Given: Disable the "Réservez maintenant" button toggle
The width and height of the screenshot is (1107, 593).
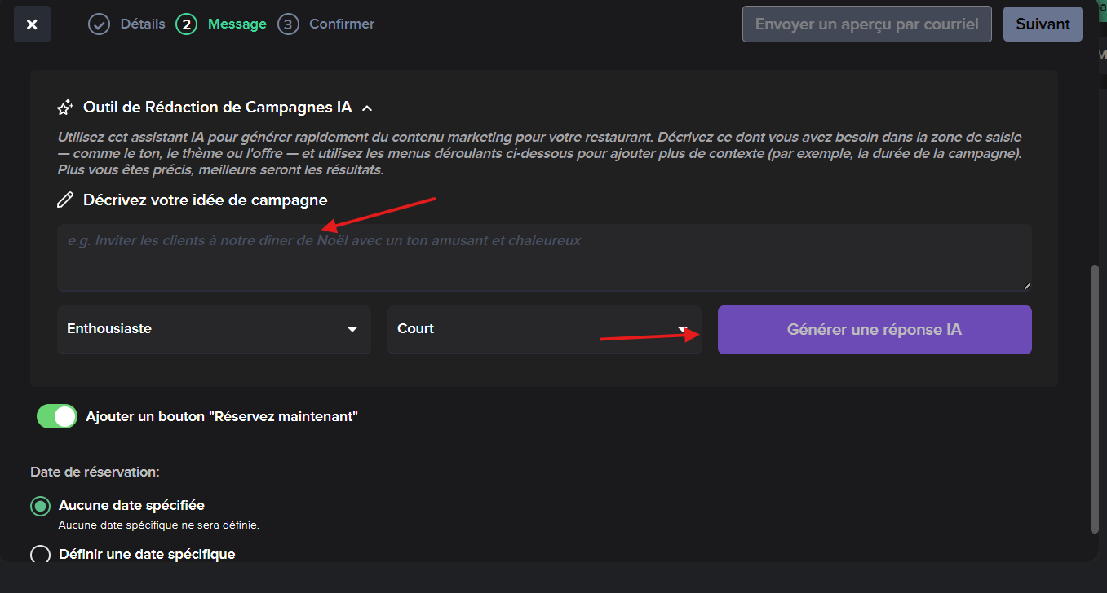Looking at the screenshot, I should (57, 416).
